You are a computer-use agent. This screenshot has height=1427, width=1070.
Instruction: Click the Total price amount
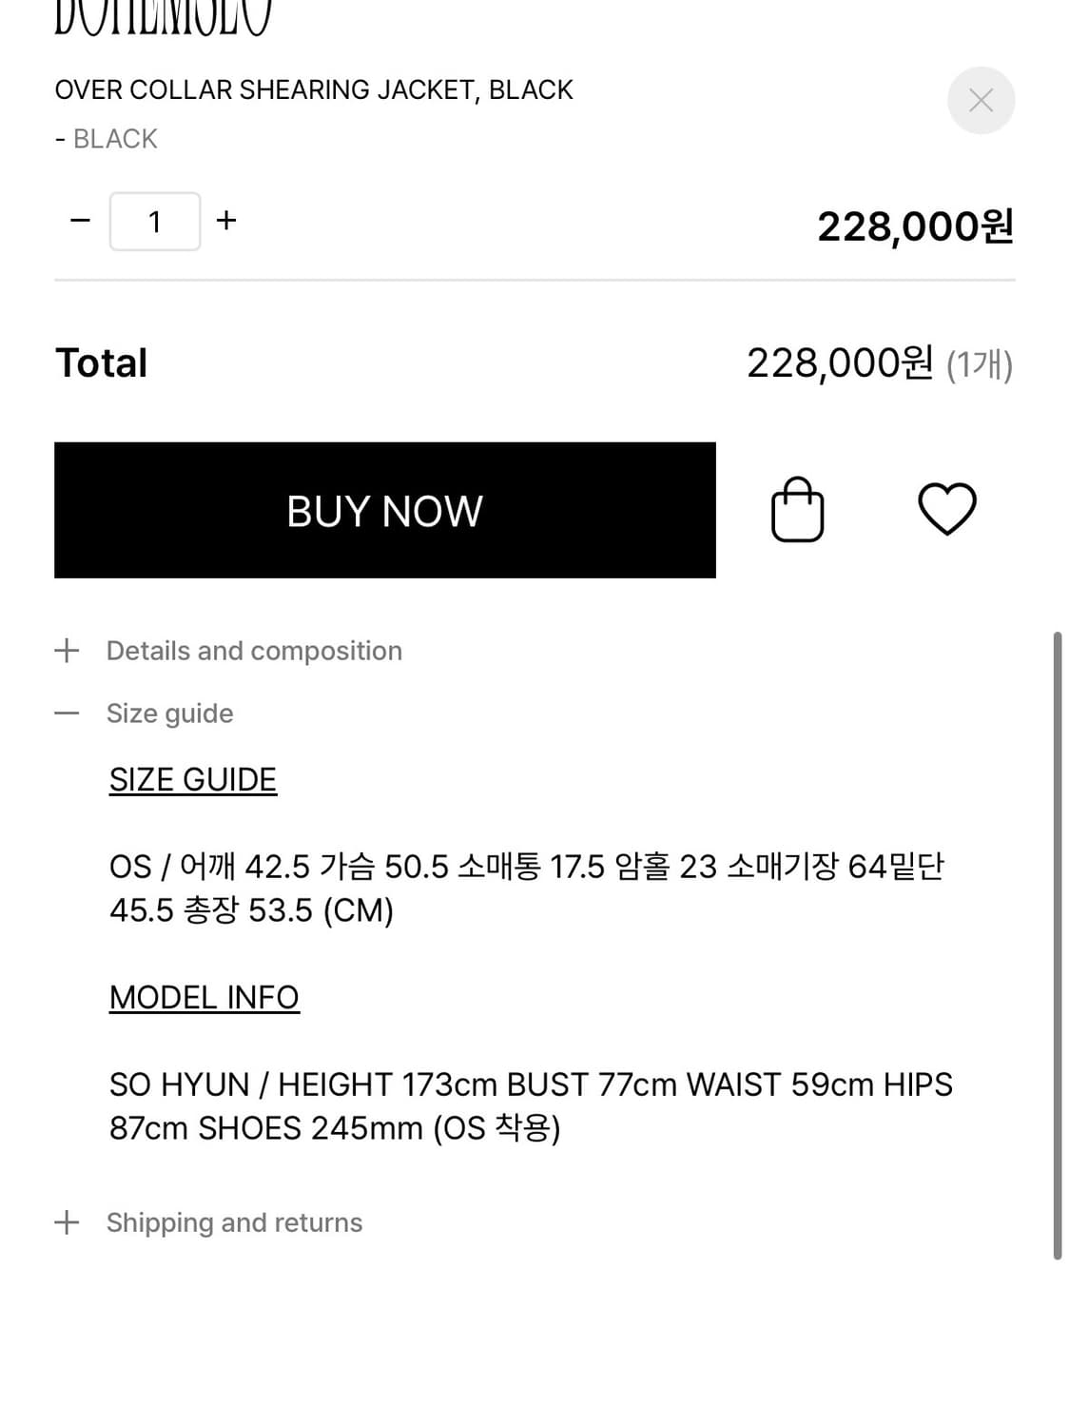(x=839, y=363)
